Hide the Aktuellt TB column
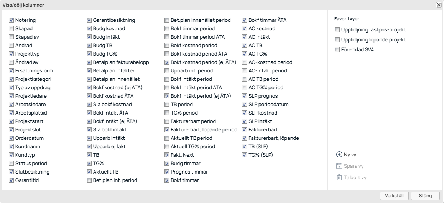This screenshot has height=203, width=444. point(89,172)
